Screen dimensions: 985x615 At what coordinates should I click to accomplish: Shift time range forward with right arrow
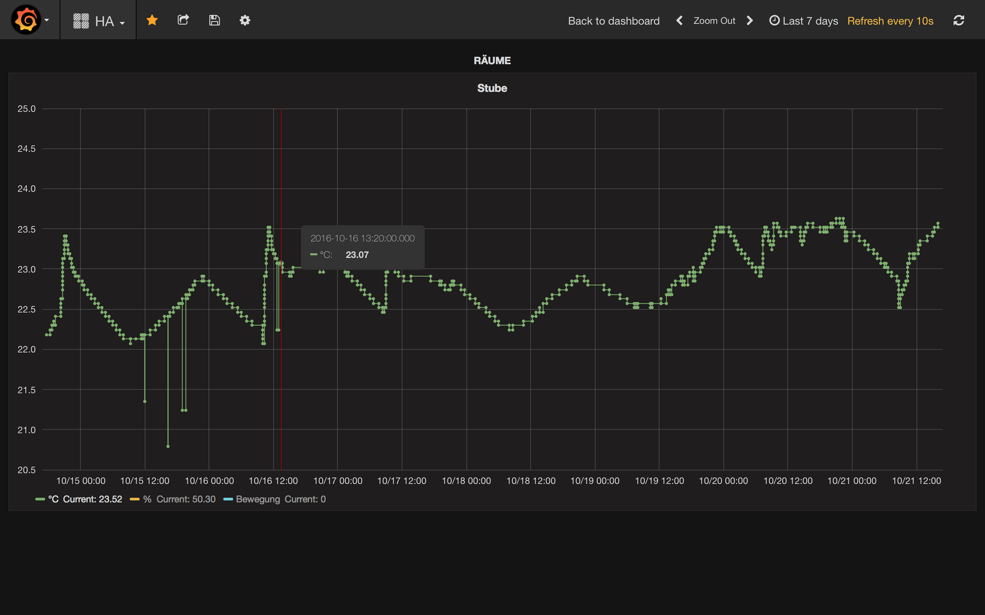click(750, 21)
